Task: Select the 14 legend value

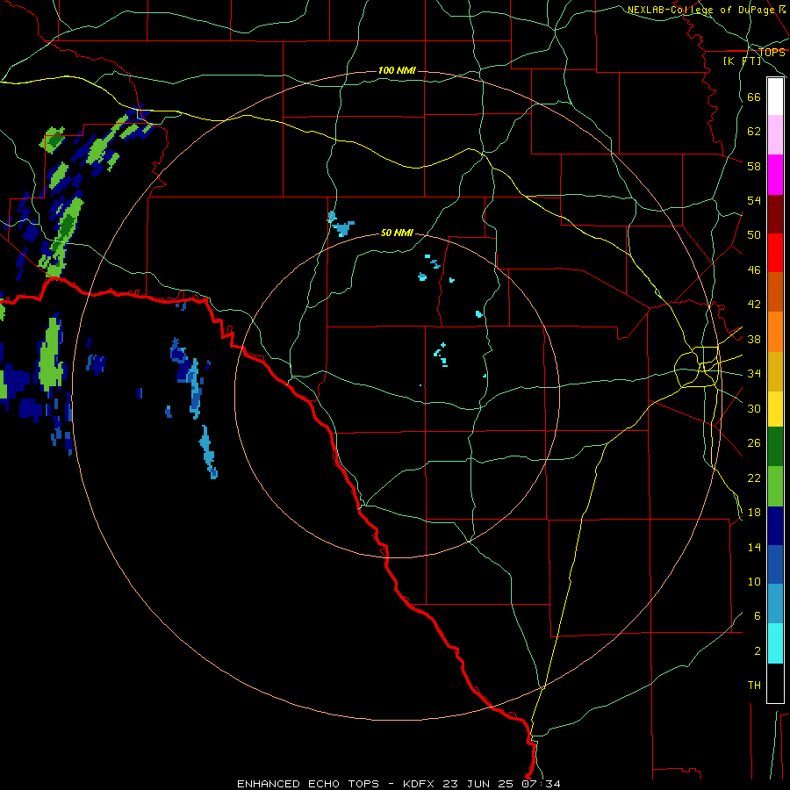Action: click(754, 547)
